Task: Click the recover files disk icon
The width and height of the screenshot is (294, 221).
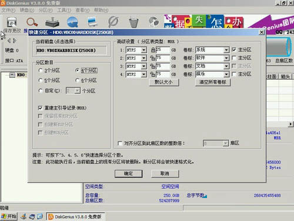Action: click(x=52, y=22)
